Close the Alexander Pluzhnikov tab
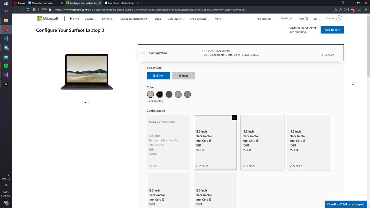The height and width of the screenshot is (208, 370). coord(62,3)
